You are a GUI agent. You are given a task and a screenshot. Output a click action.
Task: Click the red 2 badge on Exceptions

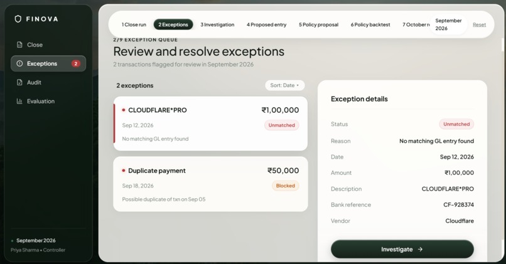pos(76,63)
